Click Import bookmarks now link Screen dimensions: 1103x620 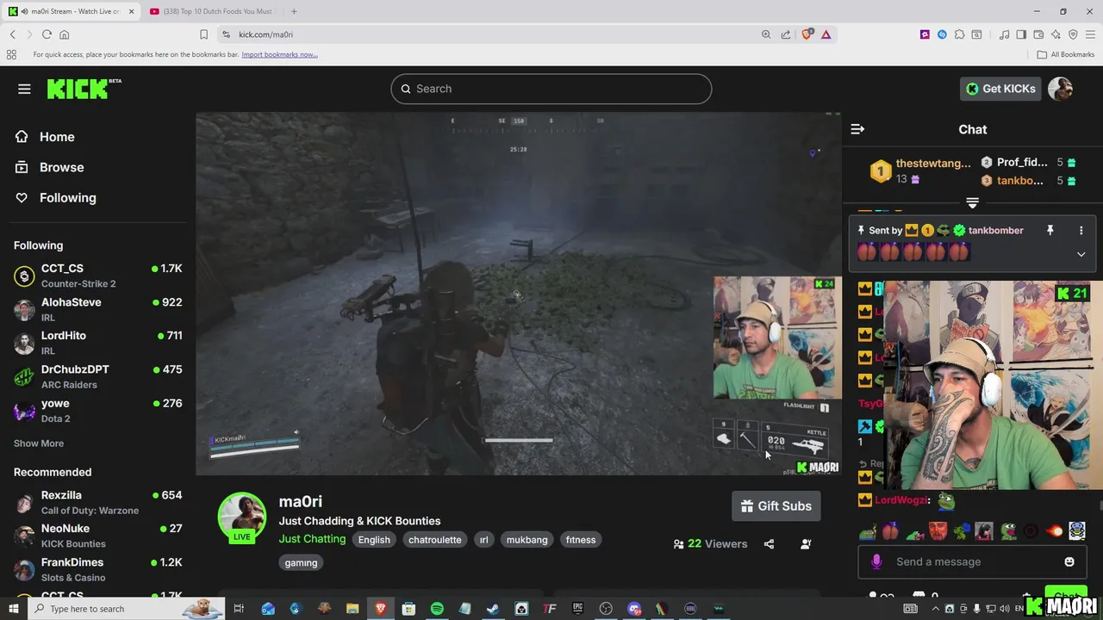pyautogui.click(x=279, y=54)
